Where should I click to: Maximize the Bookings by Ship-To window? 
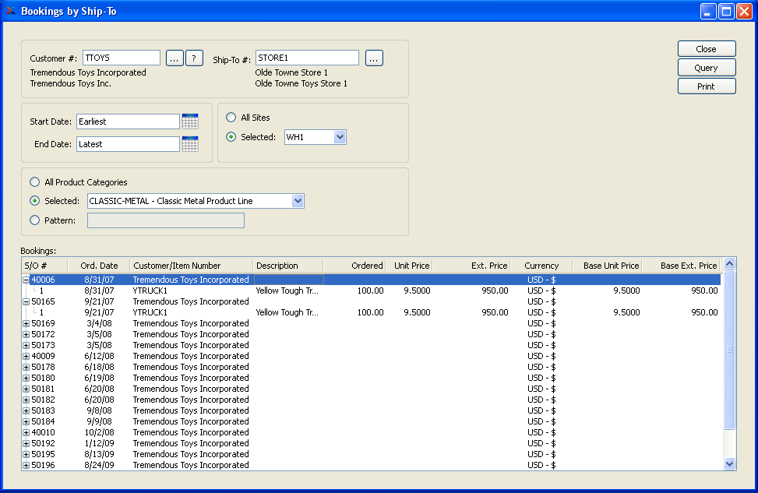tap(726, 12)
